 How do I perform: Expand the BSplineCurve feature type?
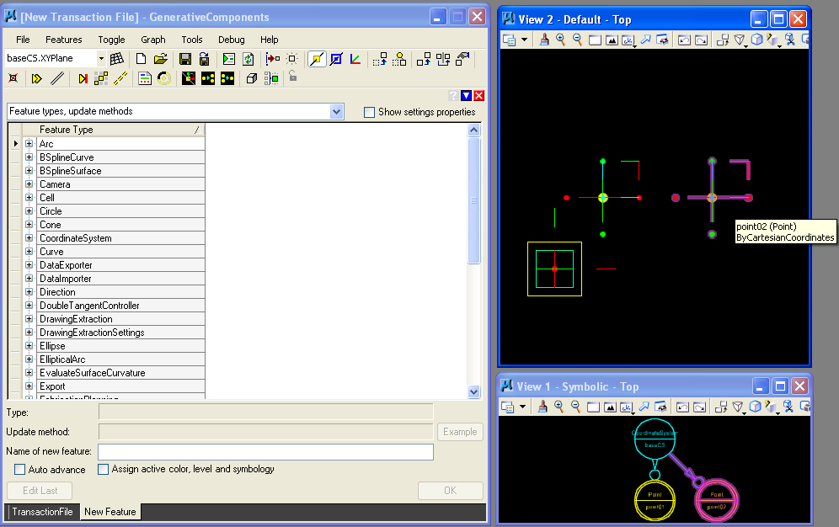point(29,157)
